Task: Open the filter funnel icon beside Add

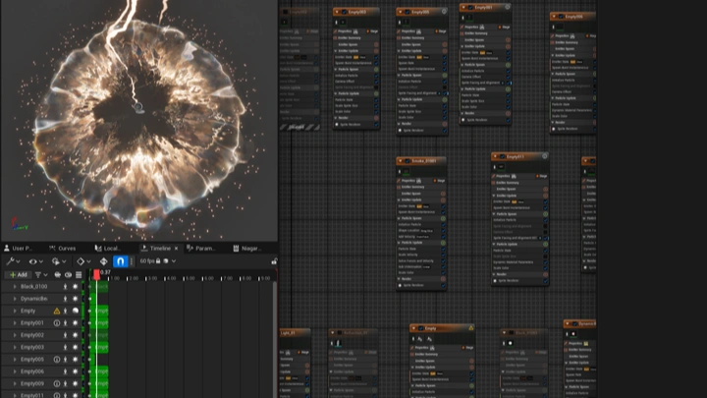Action: (x=39, y=275)
